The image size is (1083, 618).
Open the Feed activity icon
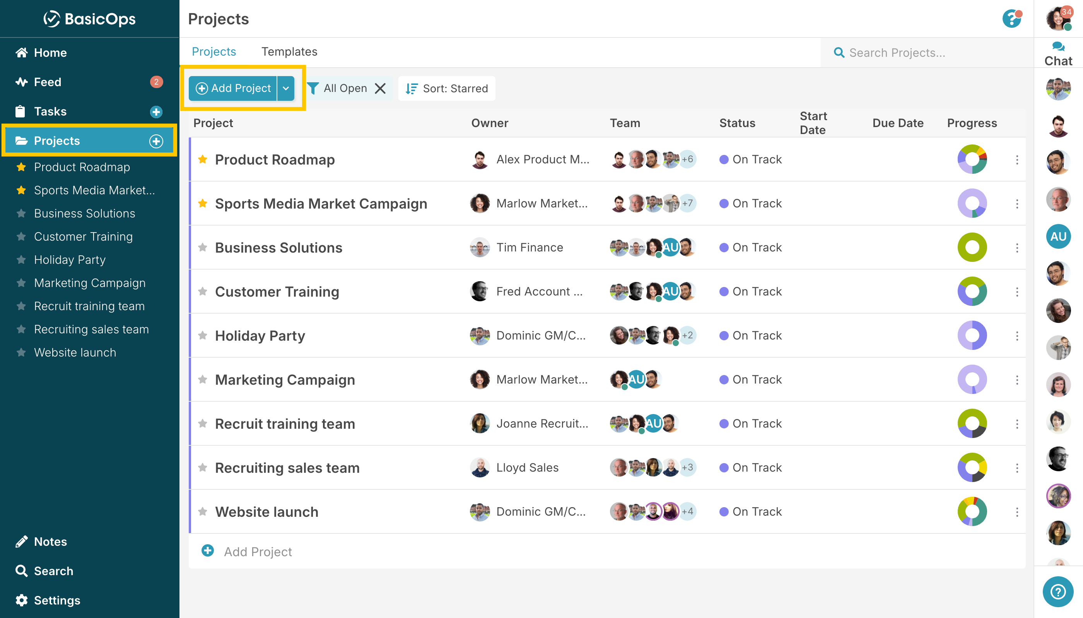[21, 82]
